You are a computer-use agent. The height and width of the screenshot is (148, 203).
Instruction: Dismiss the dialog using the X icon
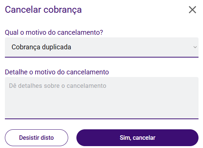pos(193,10)
